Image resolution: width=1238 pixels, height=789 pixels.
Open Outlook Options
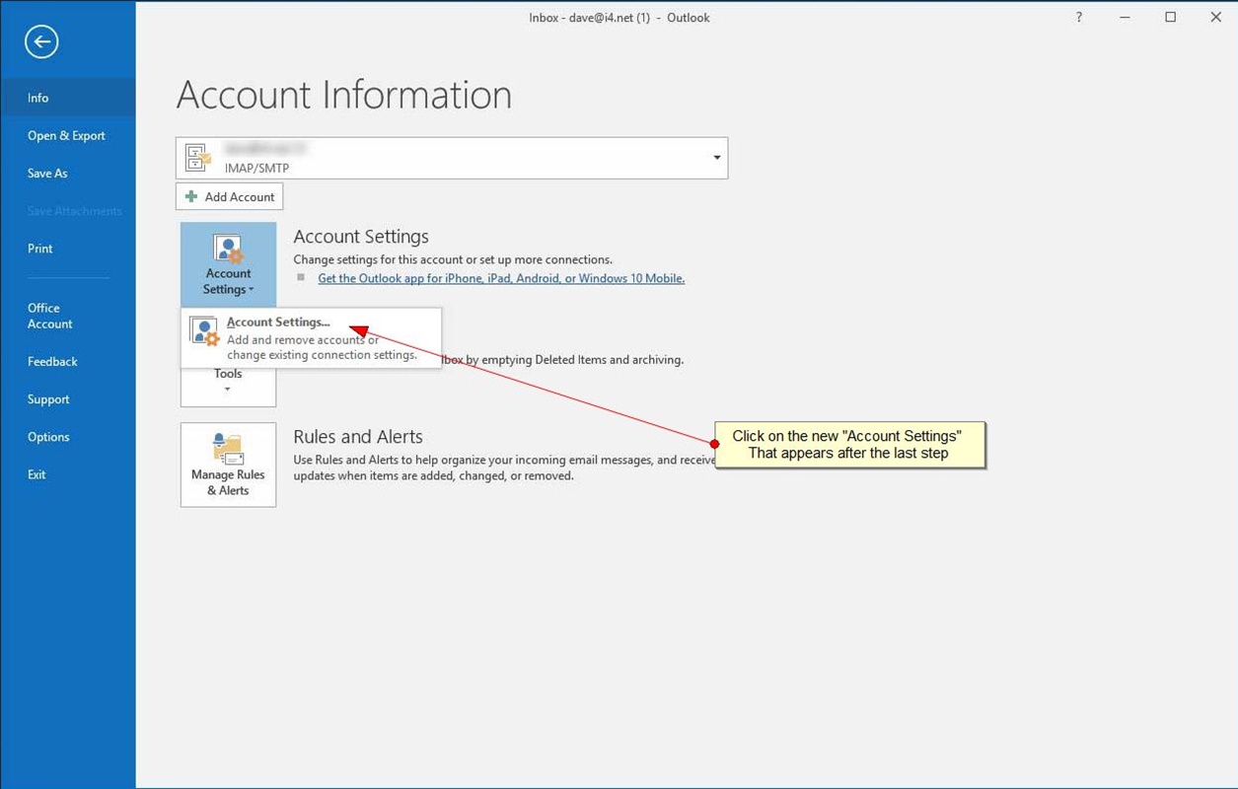(48, 437)
